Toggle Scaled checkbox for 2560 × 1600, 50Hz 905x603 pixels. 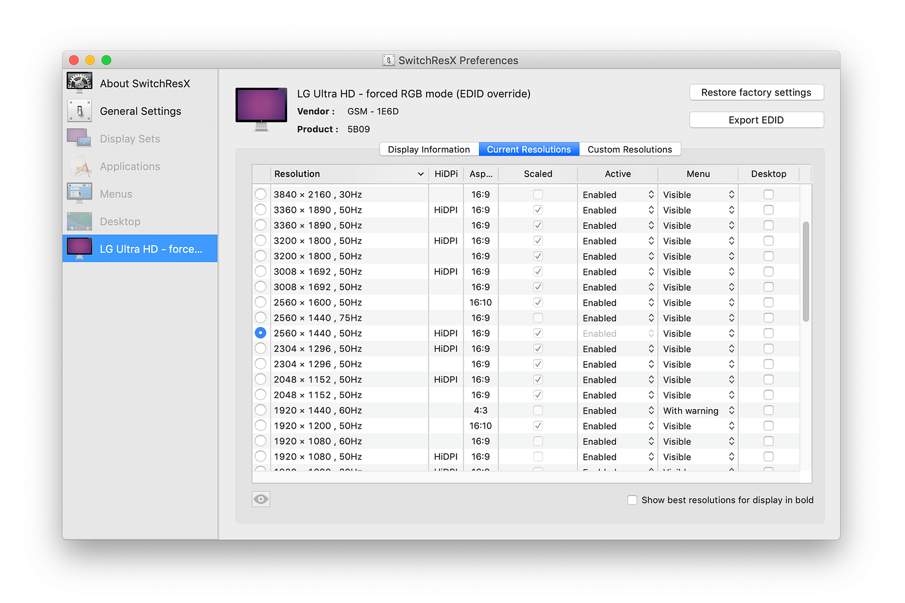pos(538,302)
